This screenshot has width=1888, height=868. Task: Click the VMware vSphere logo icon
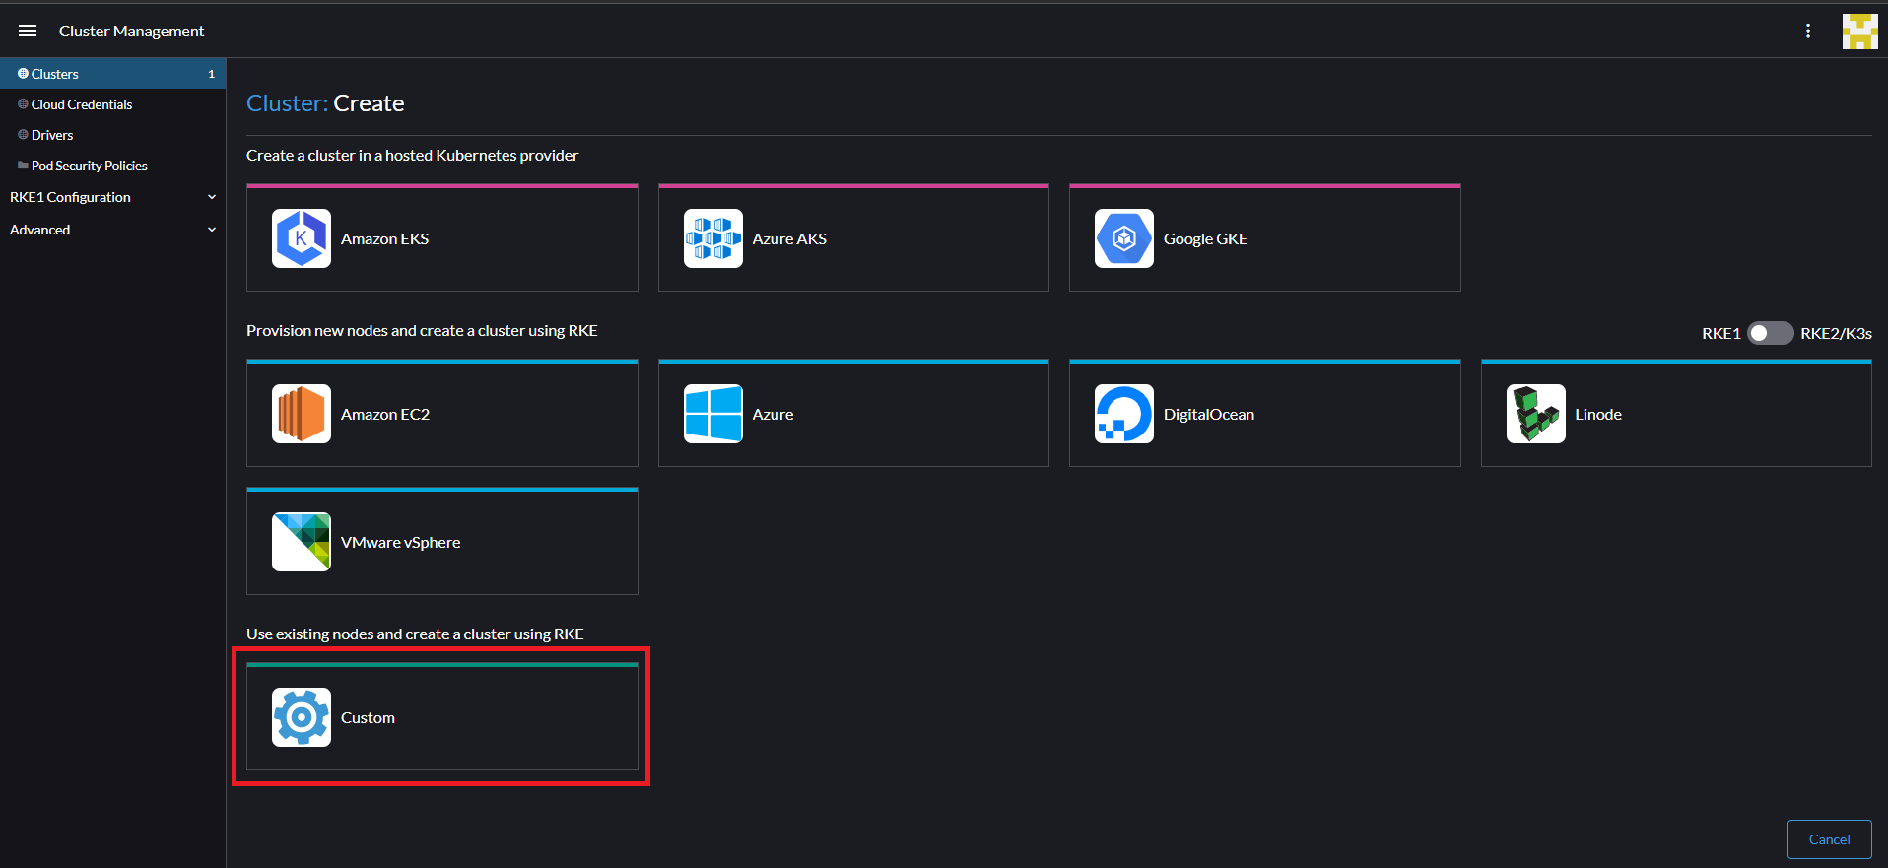tap(302, 542)
